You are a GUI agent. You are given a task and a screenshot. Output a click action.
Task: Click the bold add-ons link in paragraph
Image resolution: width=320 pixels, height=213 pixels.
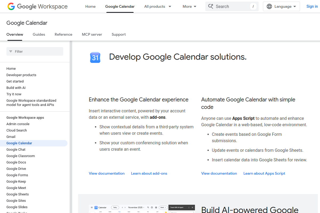point(158,117)
